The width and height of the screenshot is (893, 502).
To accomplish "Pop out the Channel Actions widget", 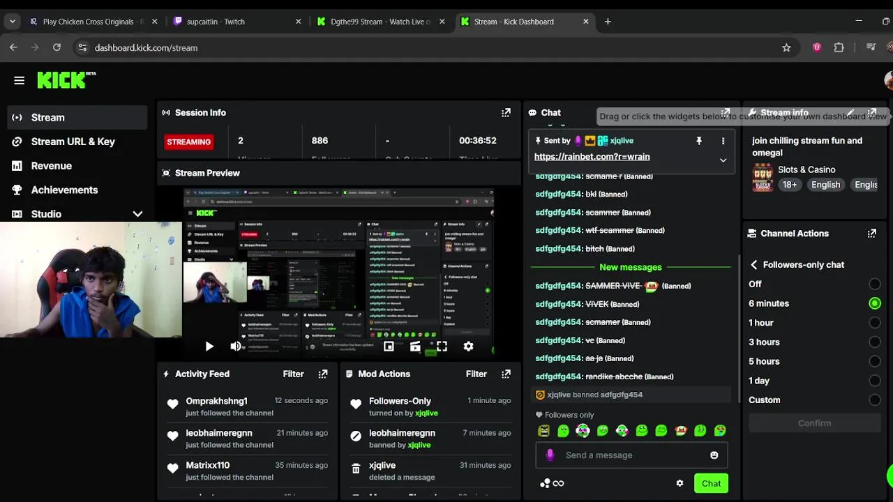I will [871, 234].
